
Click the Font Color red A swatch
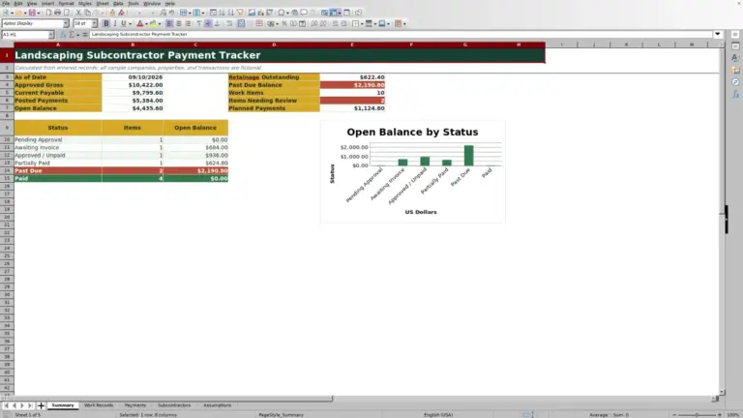pos(139,23)
